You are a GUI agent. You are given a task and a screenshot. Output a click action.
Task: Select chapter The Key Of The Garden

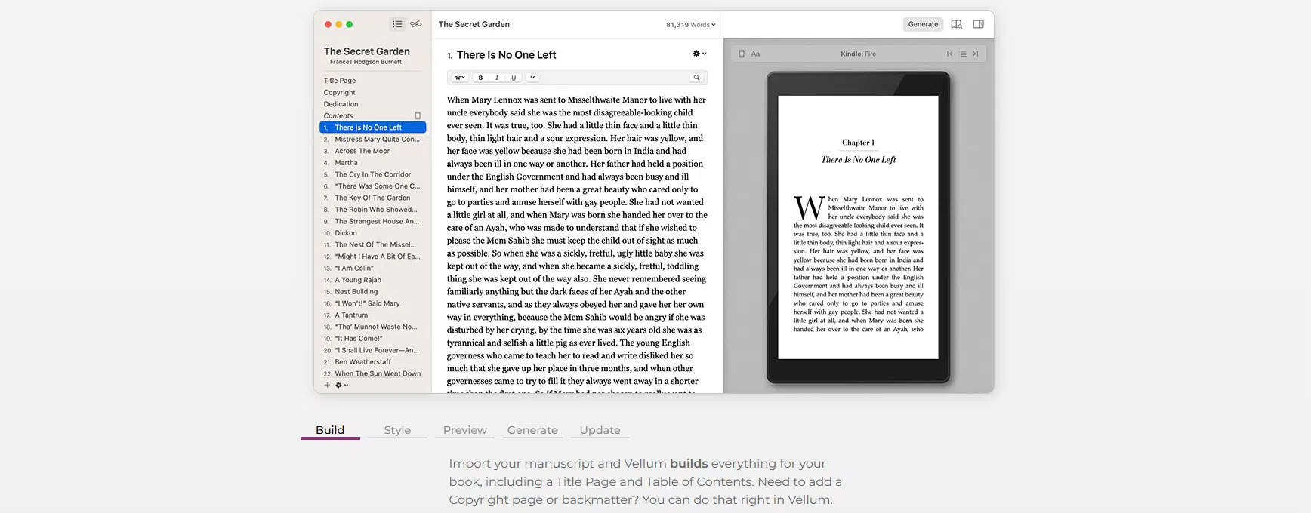pyautogui.click(x=372, y=198)
